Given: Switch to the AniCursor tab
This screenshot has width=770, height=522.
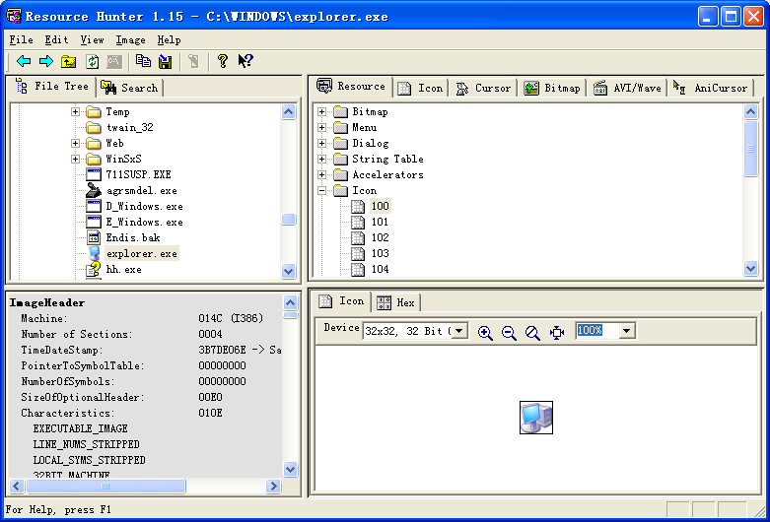Looking at the screenshot, I should 710,89.
